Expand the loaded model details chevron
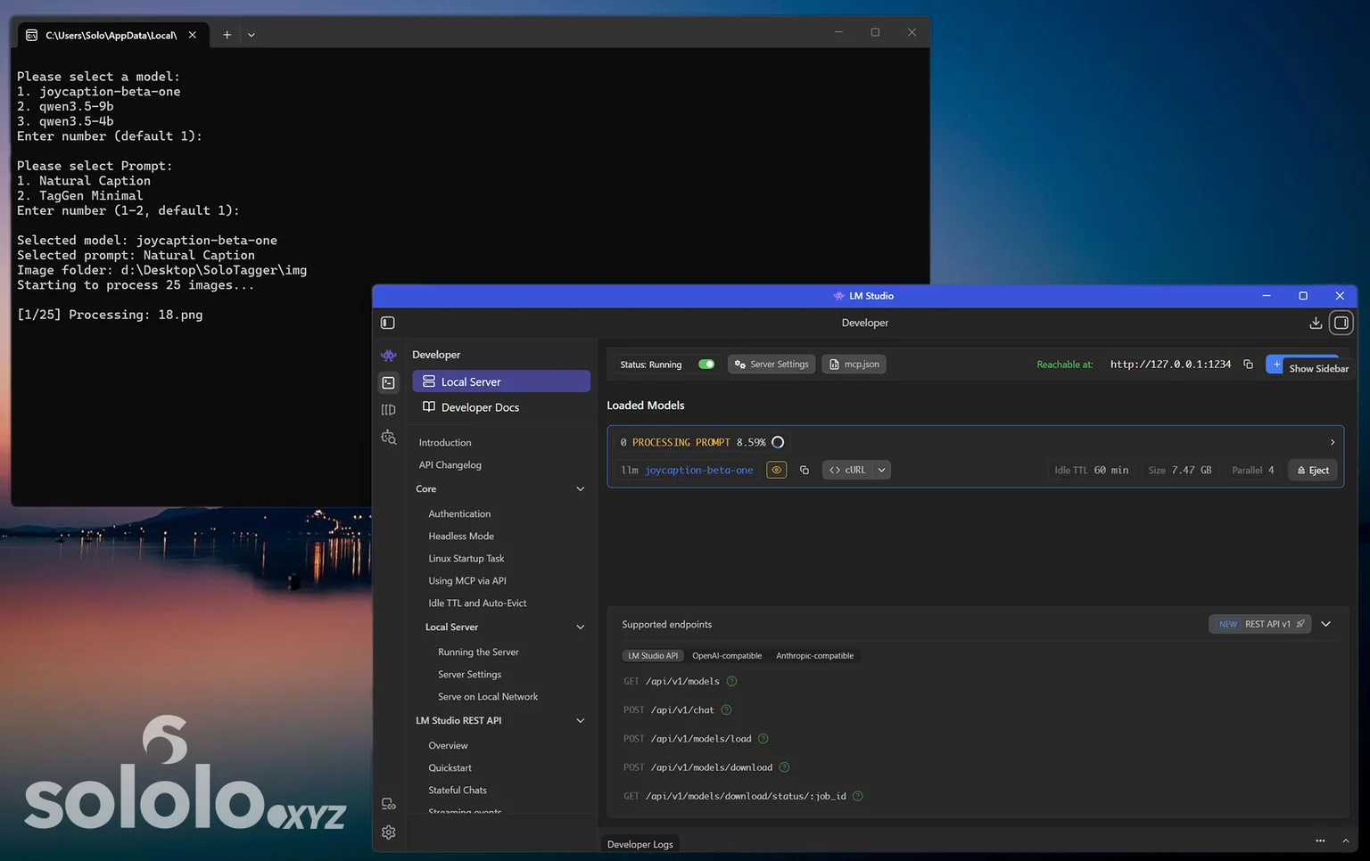Screen dimensions: 1370x861 (1333, 442)
